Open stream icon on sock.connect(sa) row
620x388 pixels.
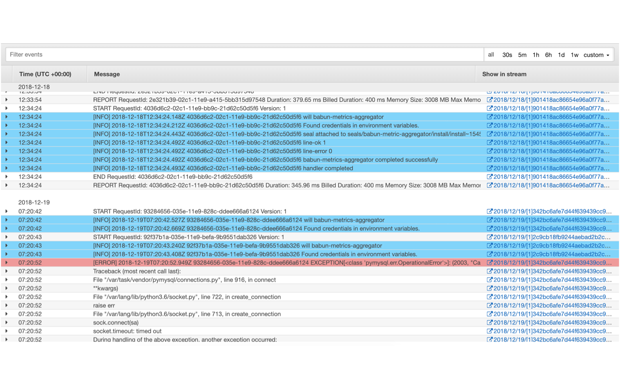pos(489,323)
